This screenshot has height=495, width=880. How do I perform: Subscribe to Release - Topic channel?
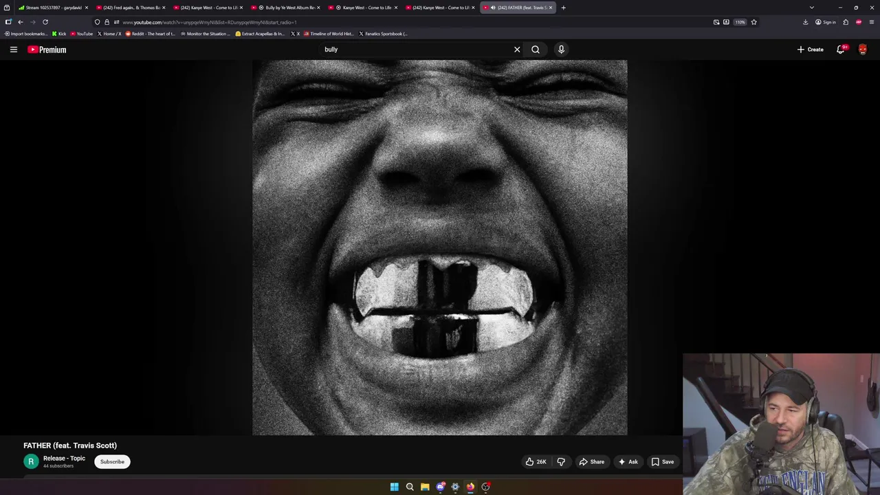[x=112, y=462]
